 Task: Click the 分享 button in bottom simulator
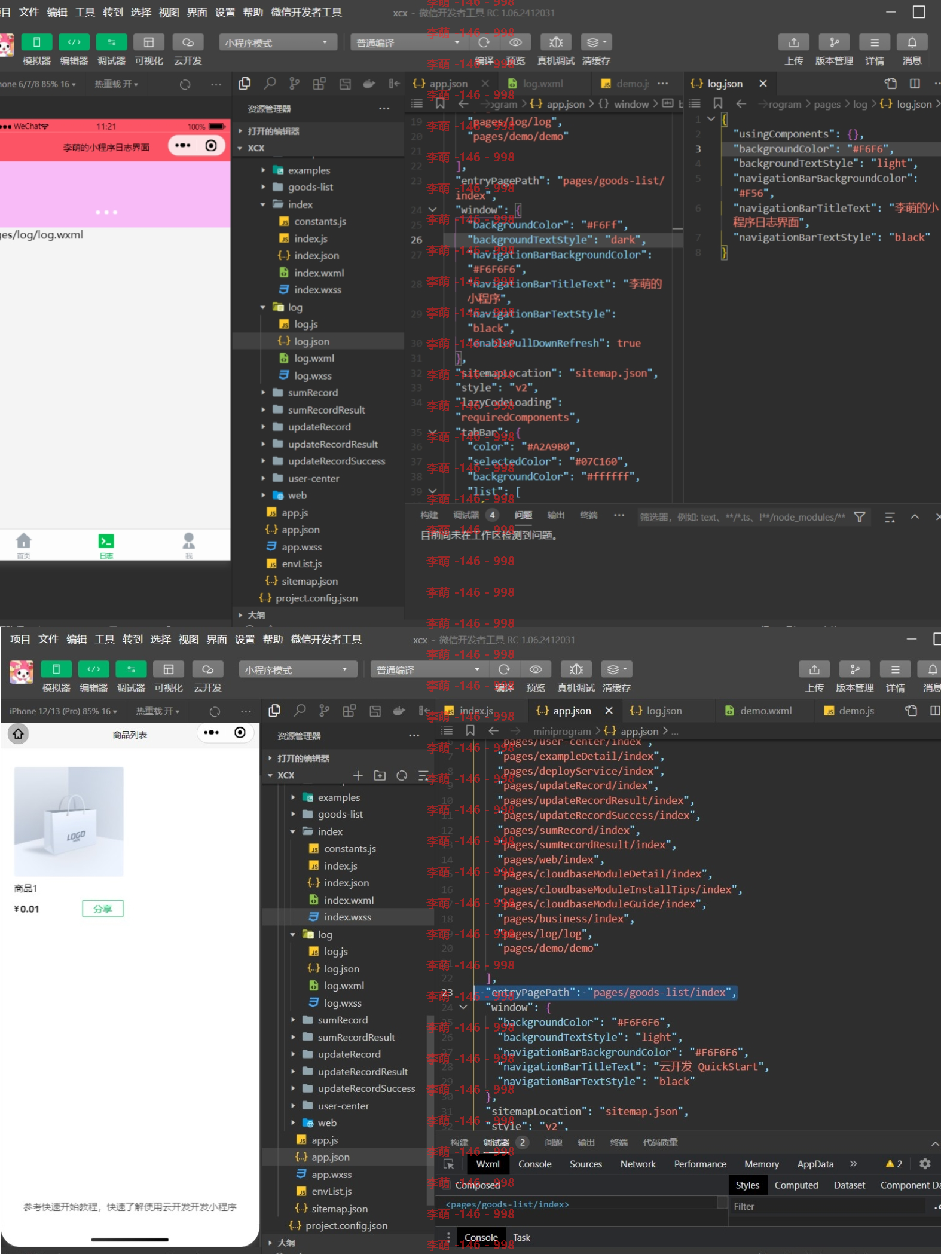click(102, 909)
